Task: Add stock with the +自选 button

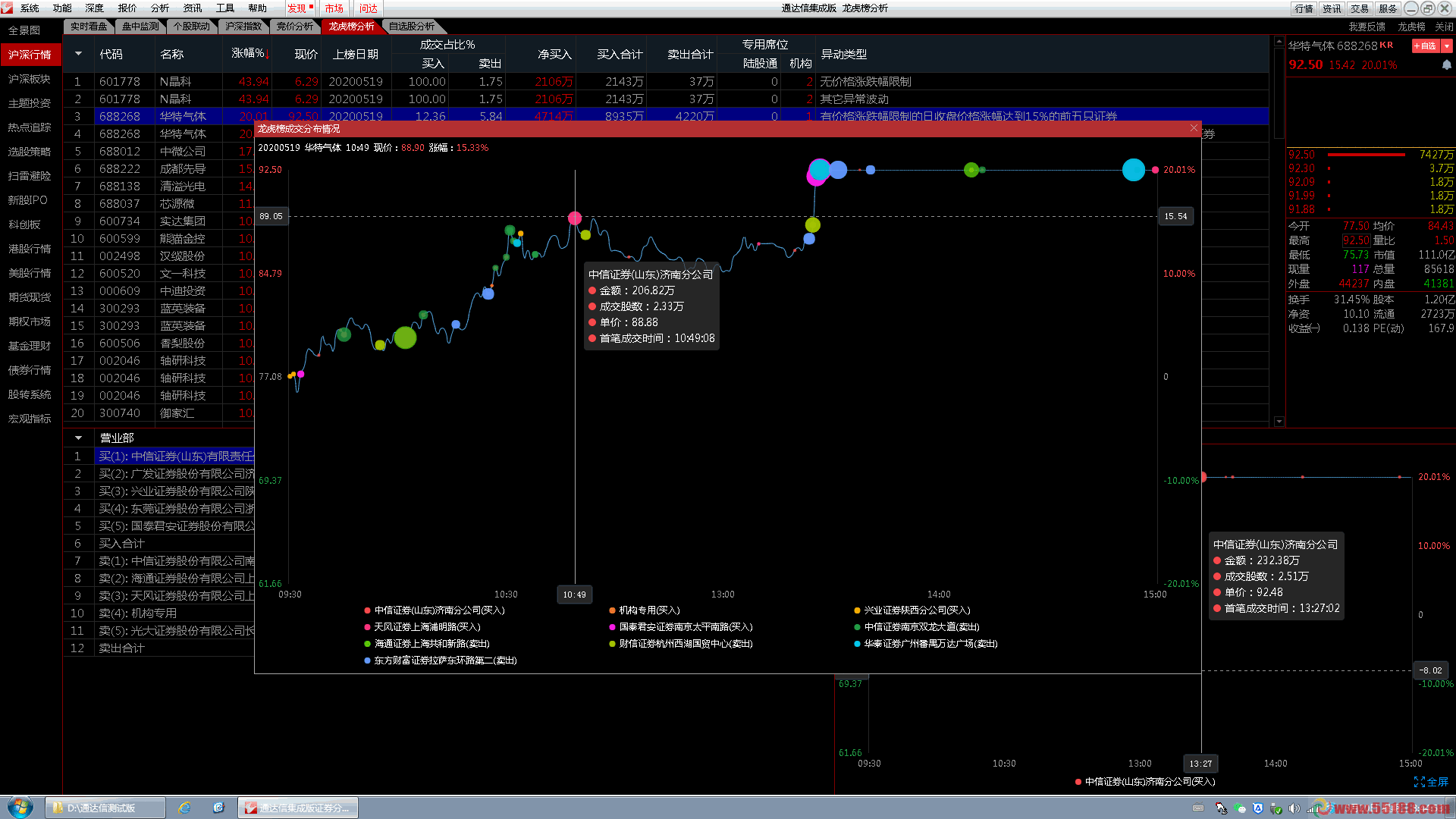Action: (x=1426, y=46)
